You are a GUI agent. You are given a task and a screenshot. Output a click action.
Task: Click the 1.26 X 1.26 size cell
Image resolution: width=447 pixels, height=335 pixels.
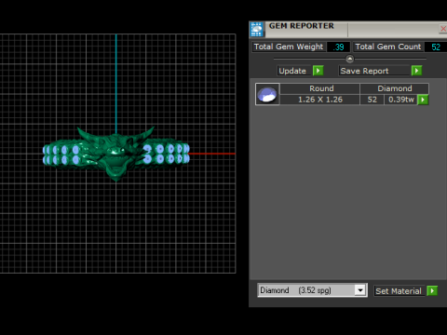coord(320,100)
